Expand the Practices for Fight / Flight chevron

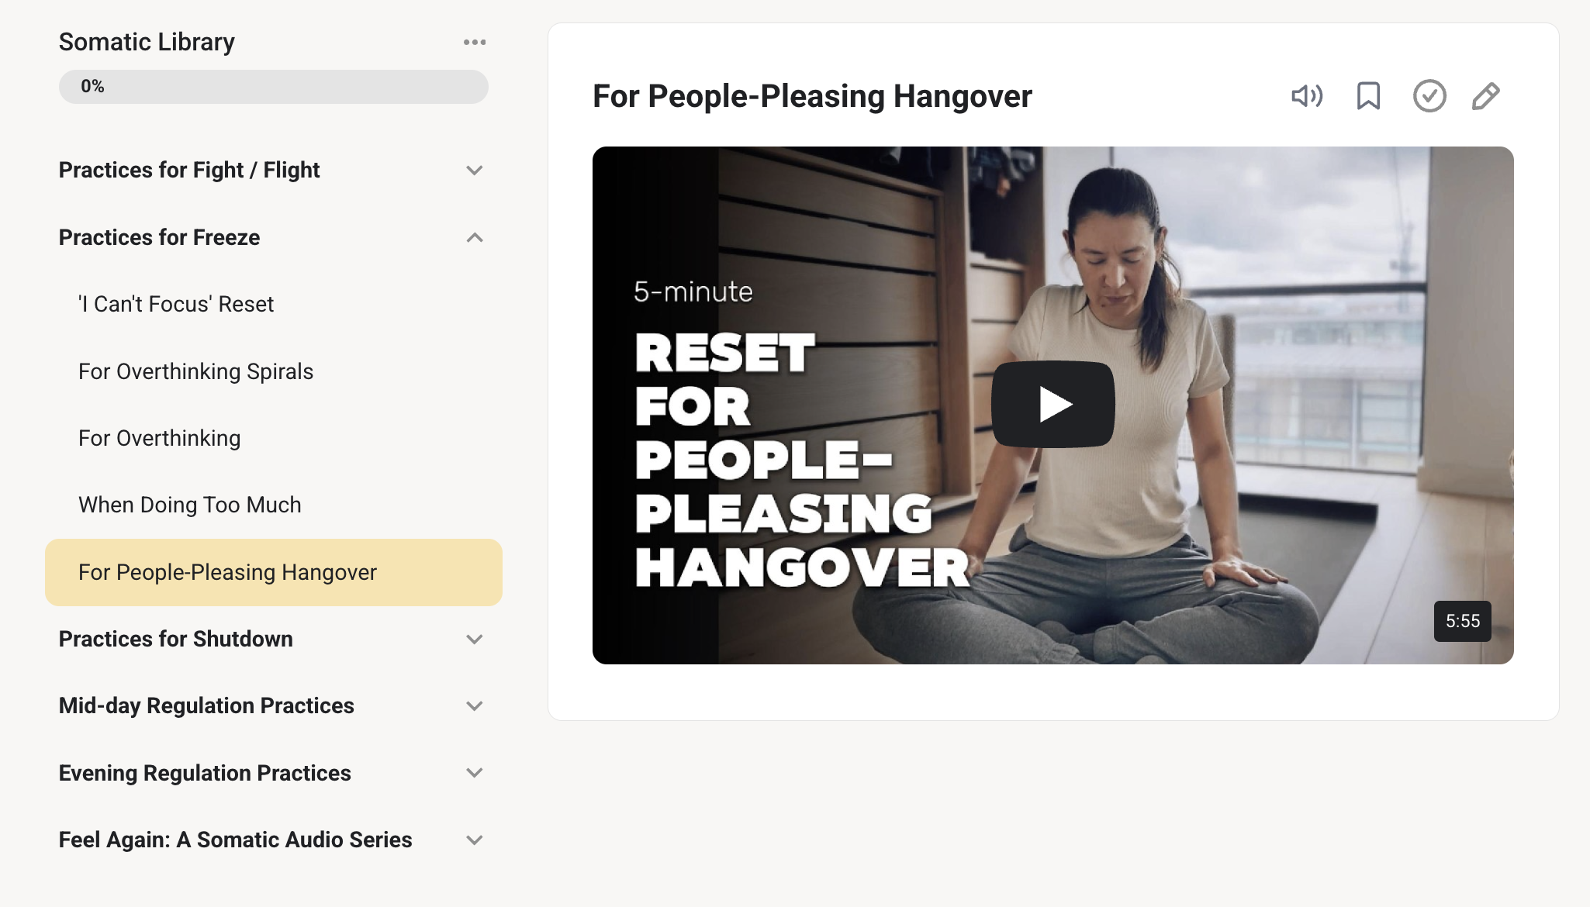pyautogui.click(x=475, y=170)
